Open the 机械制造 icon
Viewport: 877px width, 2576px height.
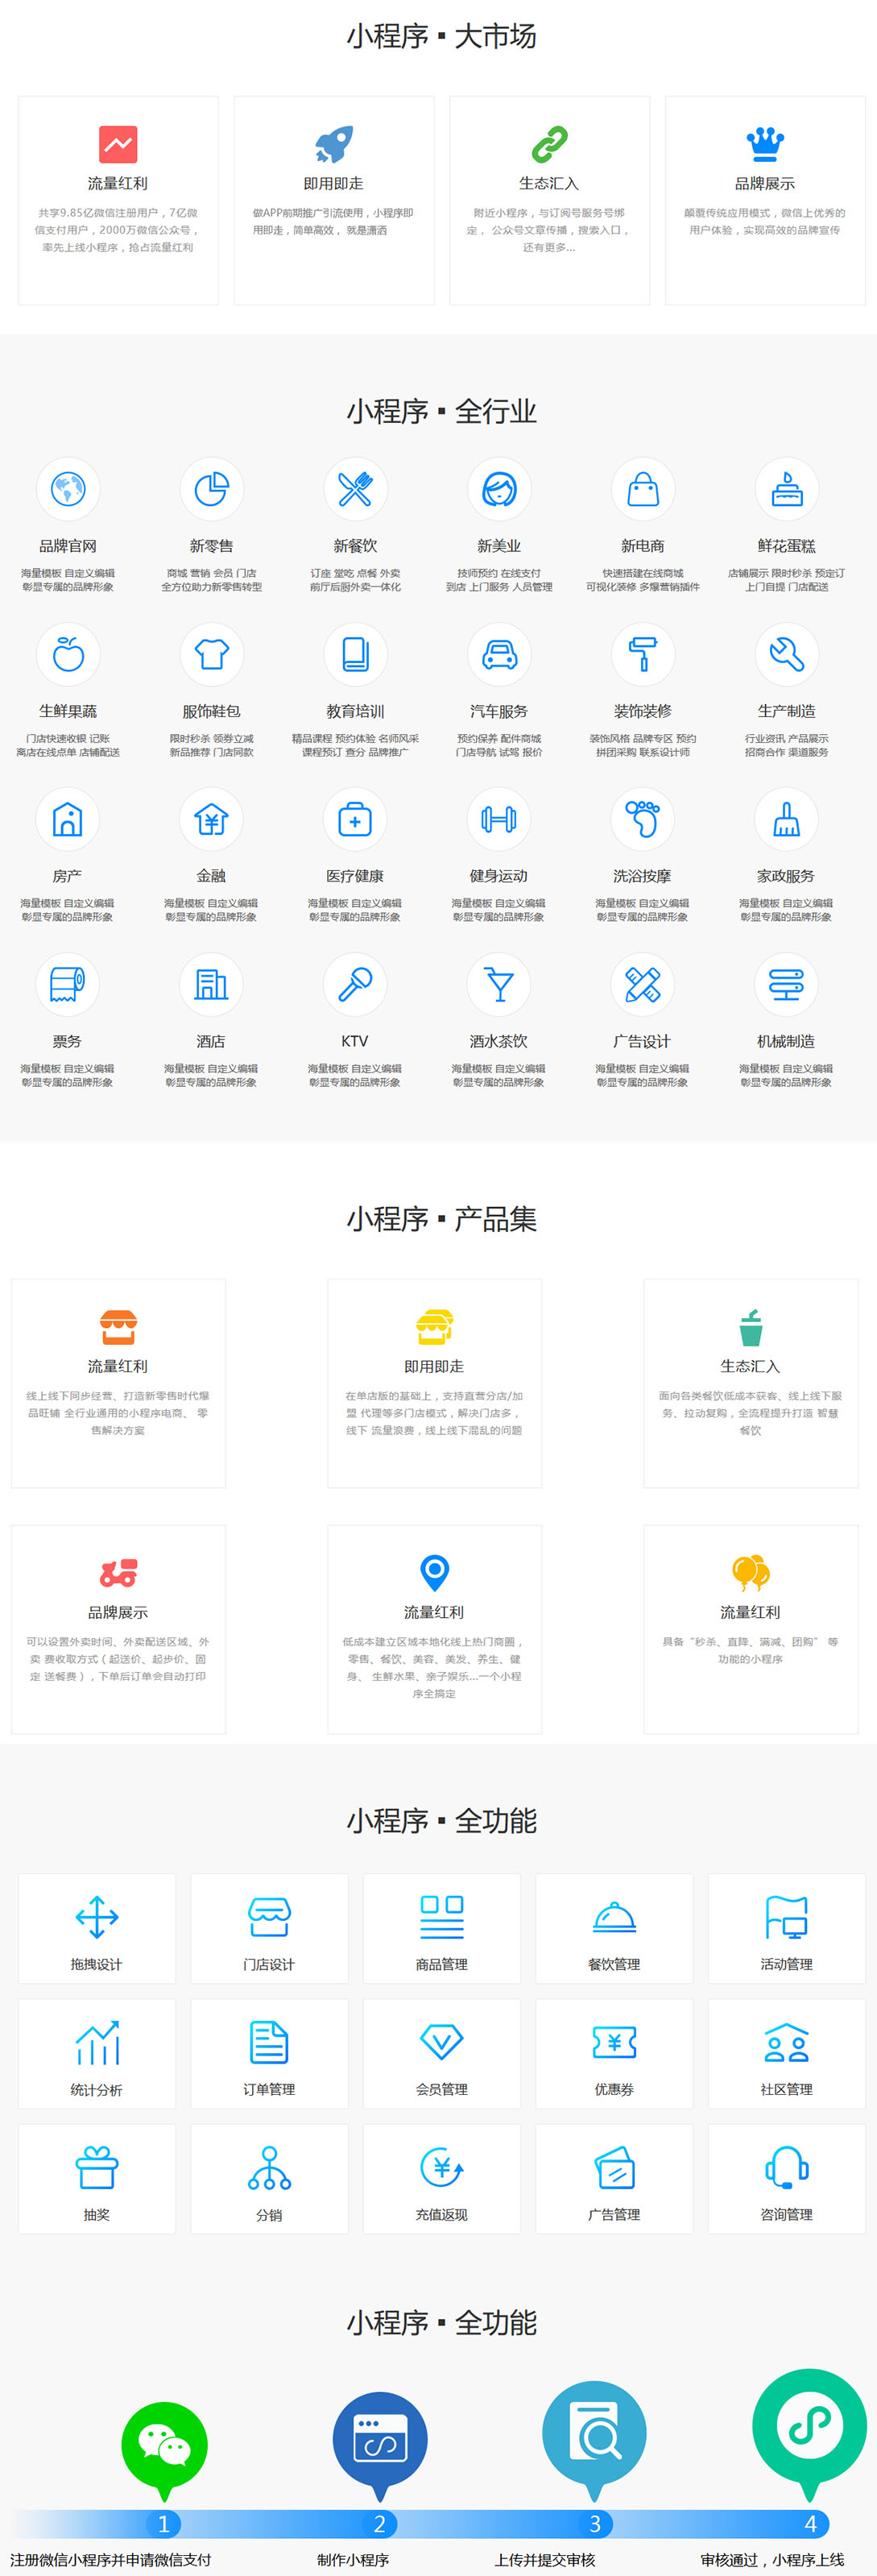click(x=786, y=984)
